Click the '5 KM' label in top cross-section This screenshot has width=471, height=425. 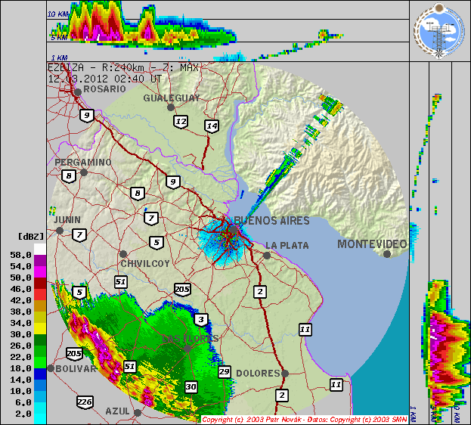59,37
